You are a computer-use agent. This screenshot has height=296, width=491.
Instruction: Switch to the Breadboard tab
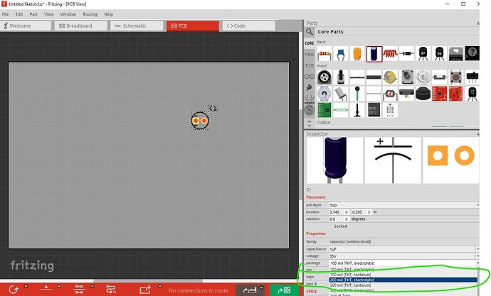click(81, 26)
